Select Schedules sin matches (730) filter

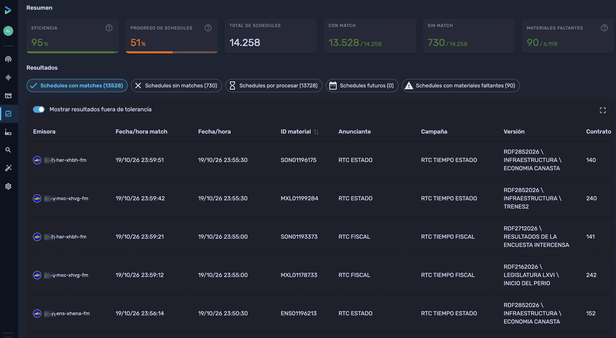[x=177, y=86]
